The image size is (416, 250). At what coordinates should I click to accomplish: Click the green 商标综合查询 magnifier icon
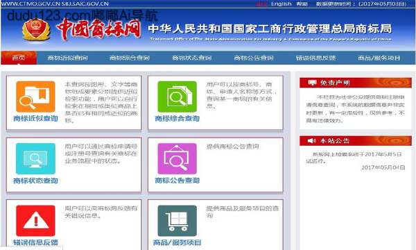point(177,97)
